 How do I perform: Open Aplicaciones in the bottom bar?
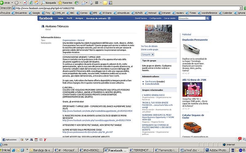10,139
